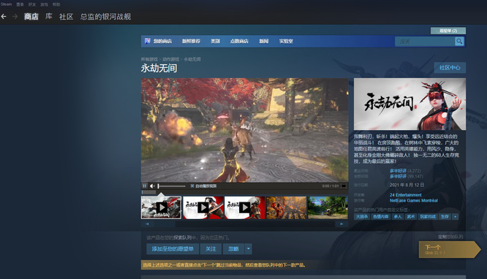Viewport: 487px width, 279px height.
Task: Select the 武术 tag
Action: pyautogui.click(x=411, y=217)
